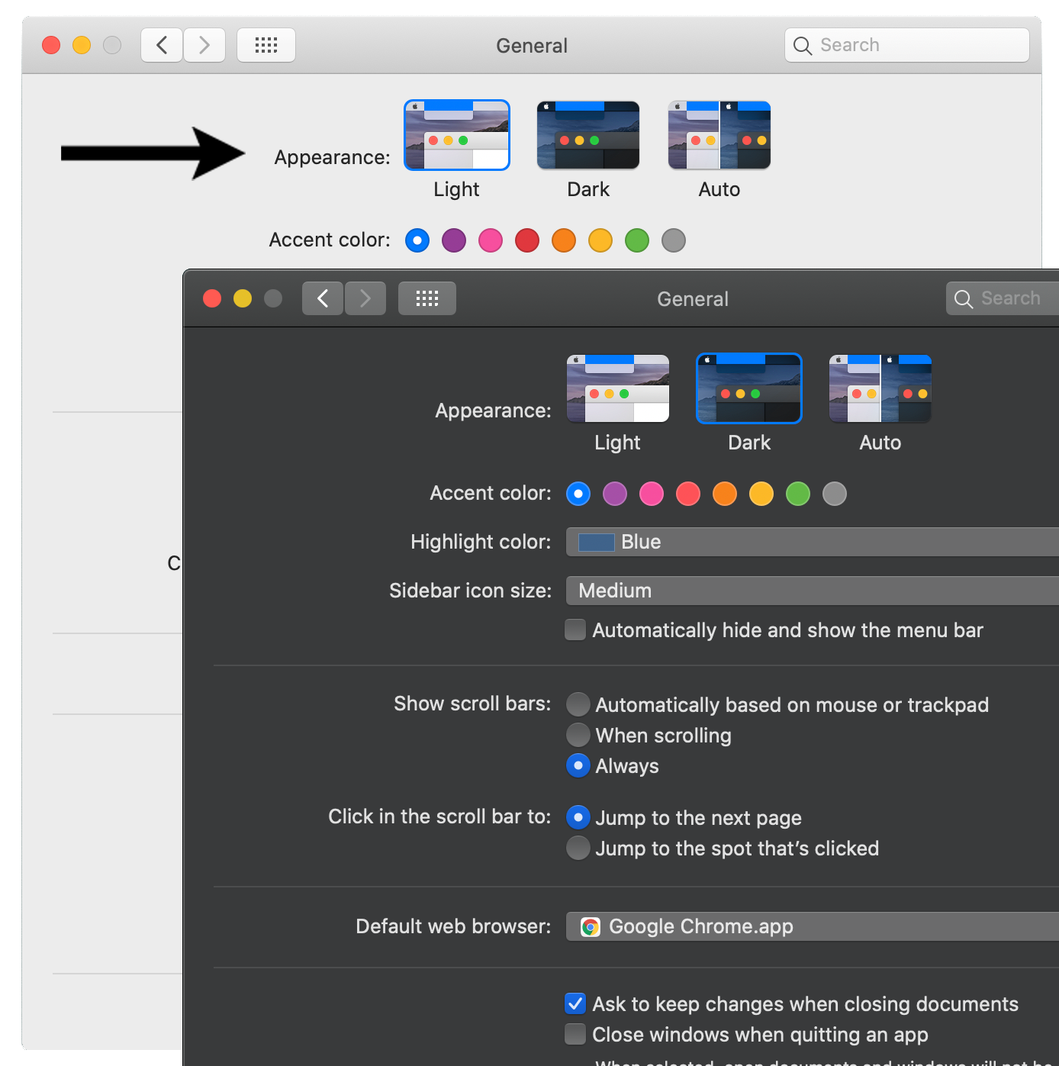Viewport: 1059px width, 1066px height.
Task: Select green accent color in the light window
Action: (x=637, y=240)
